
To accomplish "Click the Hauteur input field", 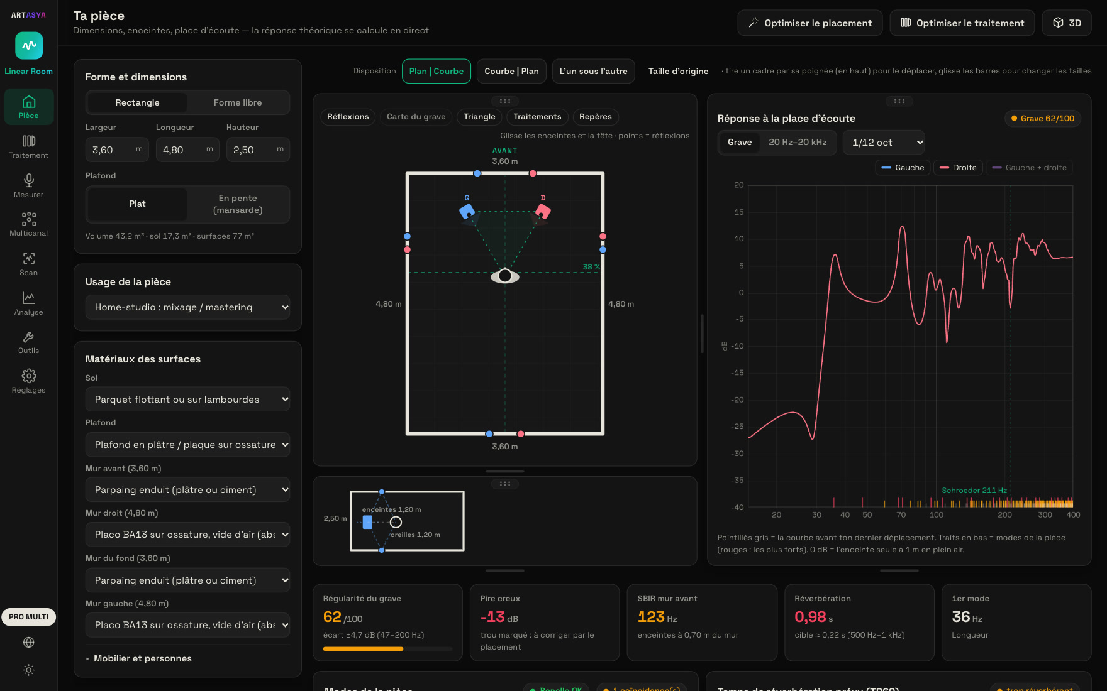I will (258, 150).
